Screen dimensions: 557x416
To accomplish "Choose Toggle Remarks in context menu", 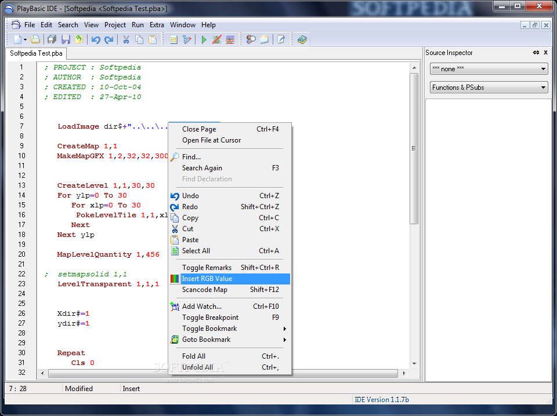I will click(230, 268).
